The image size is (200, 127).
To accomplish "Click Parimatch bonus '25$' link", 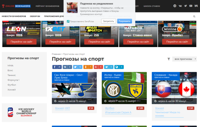I will 96,35.
